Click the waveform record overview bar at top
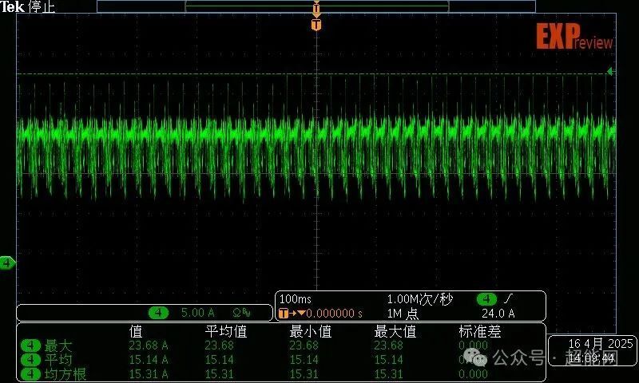 point(316,6)
